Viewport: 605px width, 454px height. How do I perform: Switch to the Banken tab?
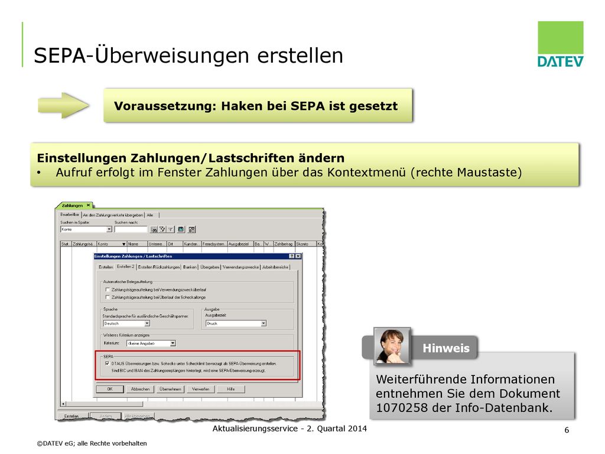click(190, 267)
